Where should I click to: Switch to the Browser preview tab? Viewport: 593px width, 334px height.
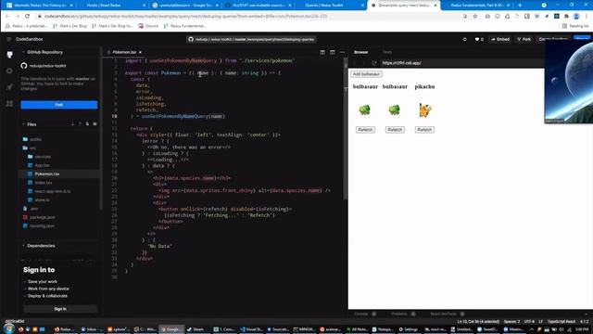click(x=361, y=52)
